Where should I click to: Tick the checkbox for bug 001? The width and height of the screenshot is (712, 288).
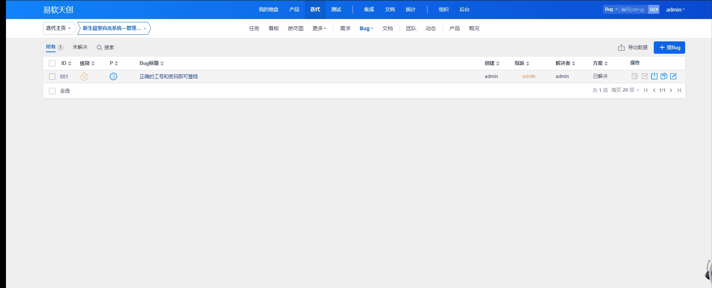[x=52, y=76]
